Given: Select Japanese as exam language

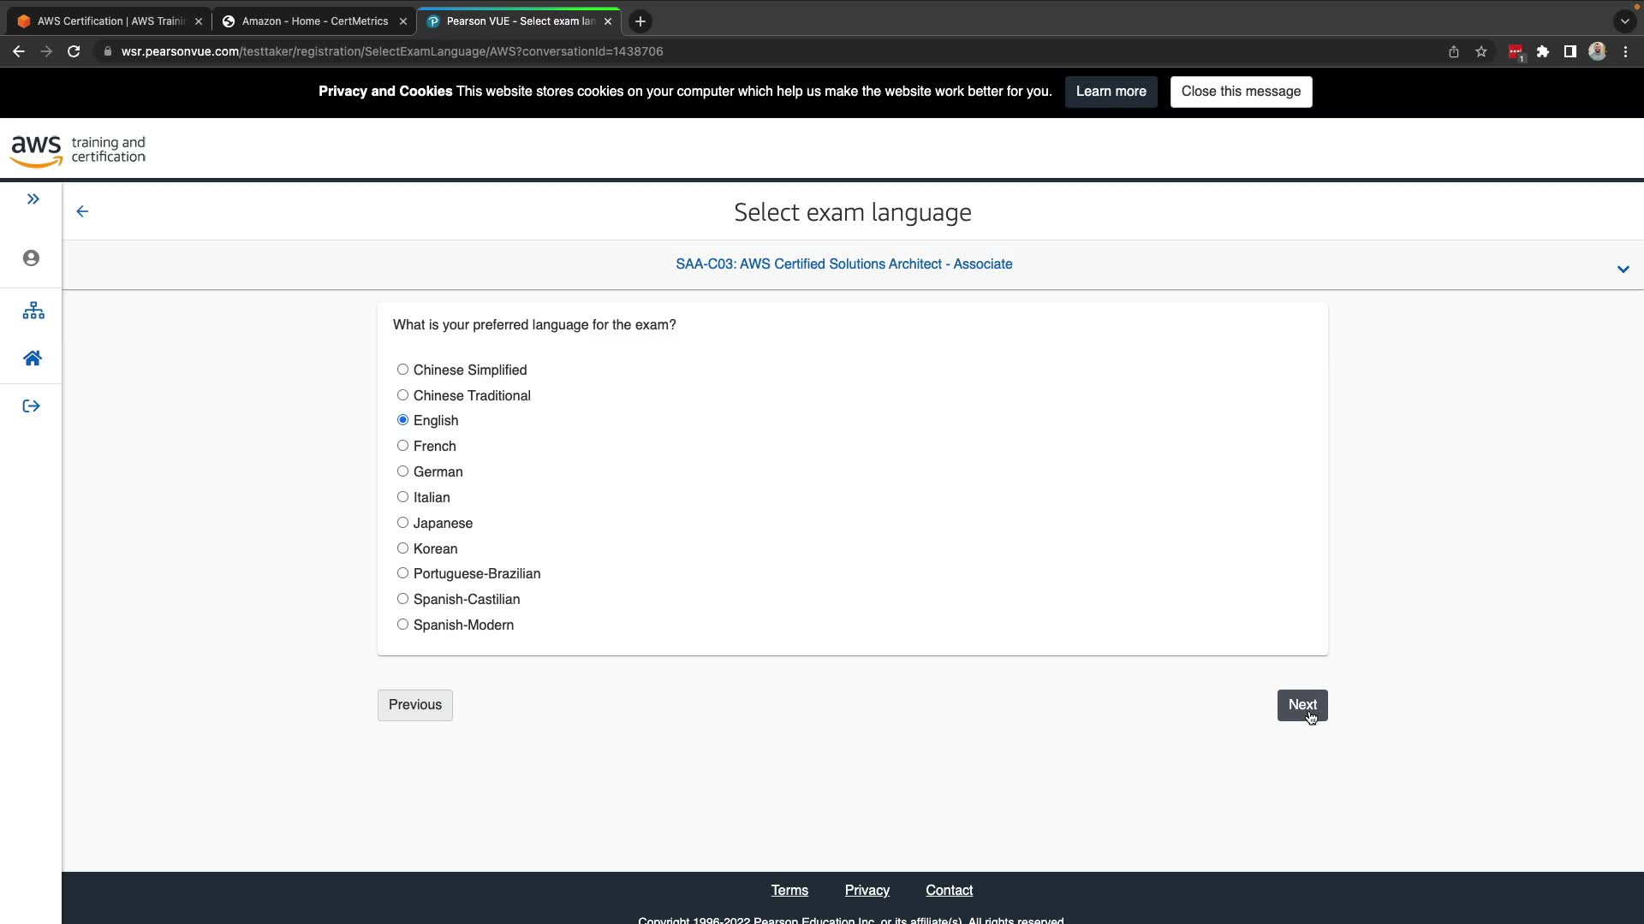Looking at the screenshot, I should click(402, 523).
